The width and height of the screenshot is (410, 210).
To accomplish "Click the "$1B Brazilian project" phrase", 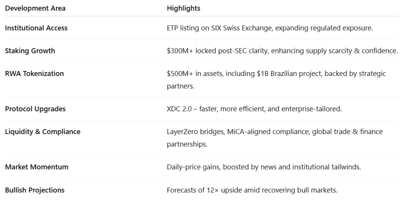I will 269,74.
